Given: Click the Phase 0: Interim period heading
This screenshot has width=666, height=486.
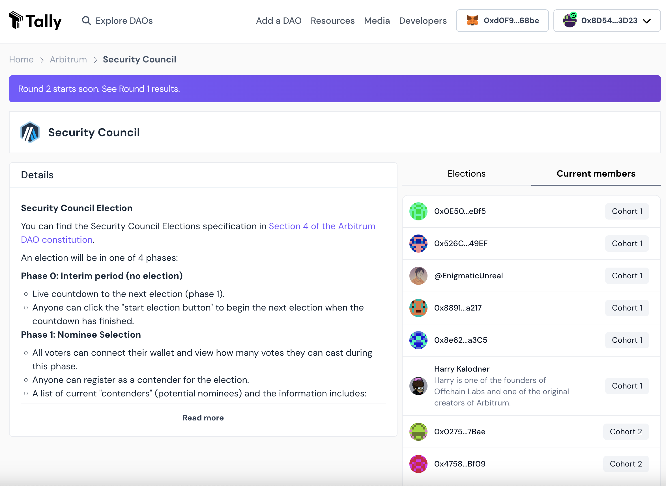Looking at the screenshot, I should [102, 276].
